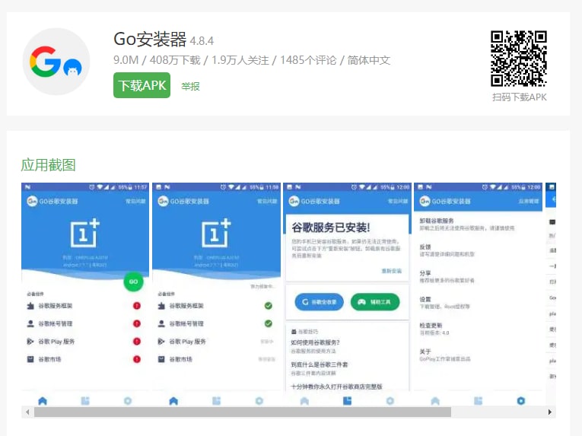Click 谷歌 Play 服务 row in second screenshot

click(216, 342)
